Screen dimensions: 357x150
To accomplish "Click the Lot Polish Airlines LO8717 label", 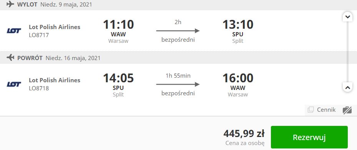I will (x=55, y=31).
